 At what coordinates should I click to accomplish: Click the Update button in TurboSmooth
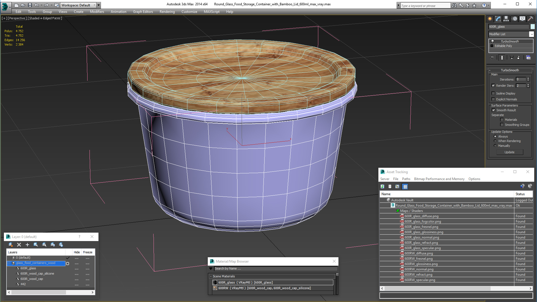pyautogui.click(x=510, y=152)
